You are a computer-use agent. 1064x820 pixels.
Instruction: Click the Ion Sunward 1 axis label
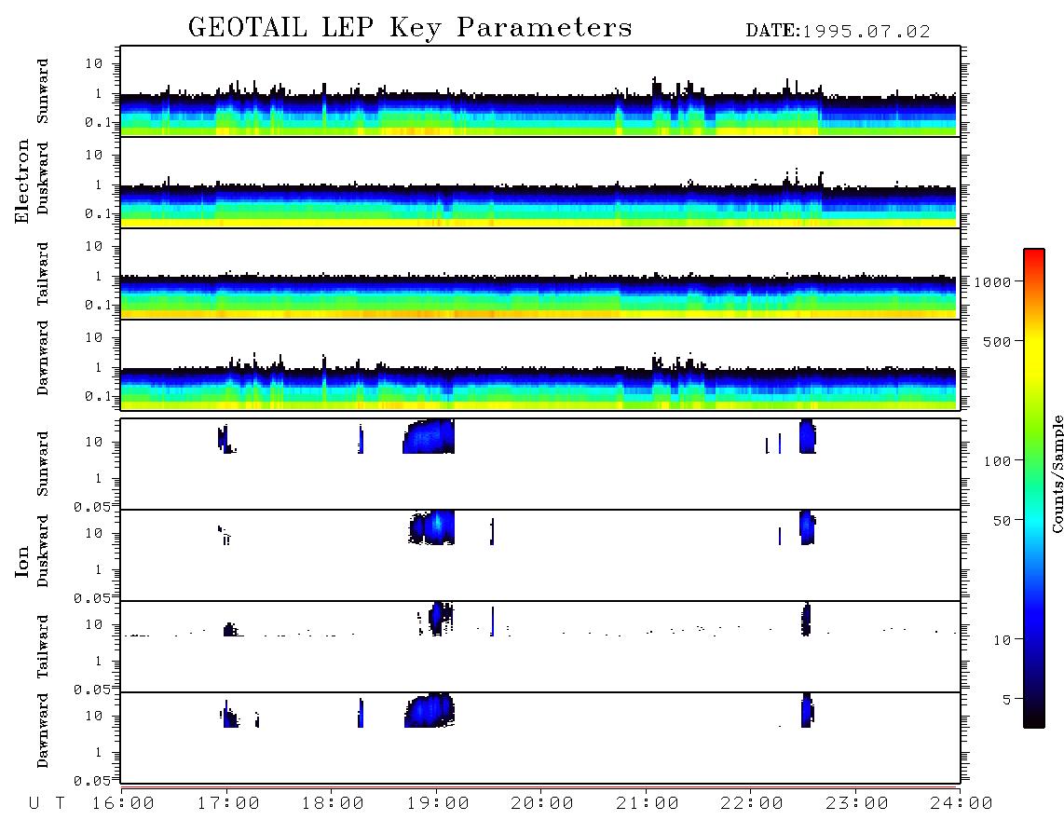tap(98, 479)
